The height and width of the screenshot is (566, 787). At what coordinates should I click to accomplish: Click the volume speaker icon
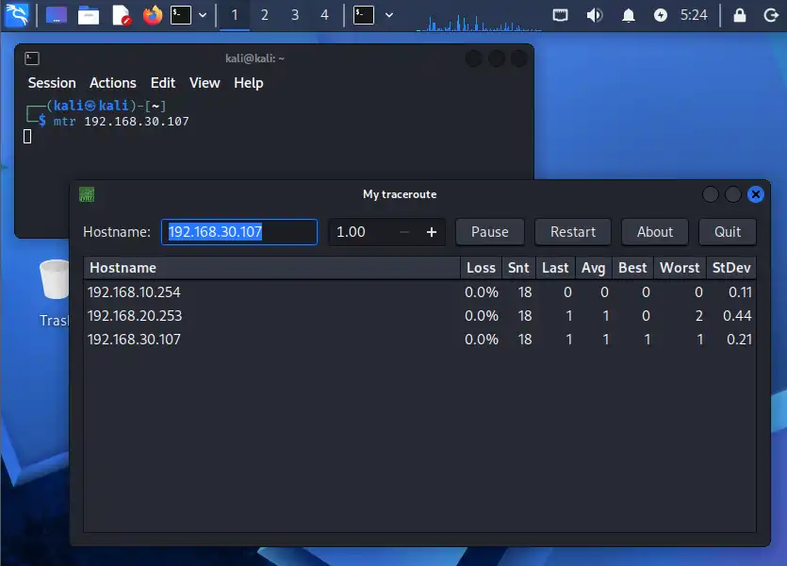tap(595, 15)
